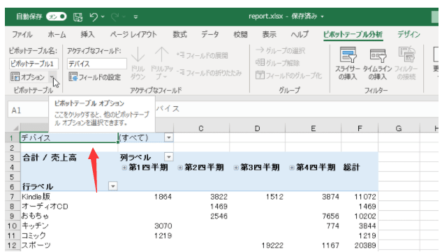Switch to the ページ レイアウト tab
This screenshot has height=252, width=442.
click(x=133, y=35)
